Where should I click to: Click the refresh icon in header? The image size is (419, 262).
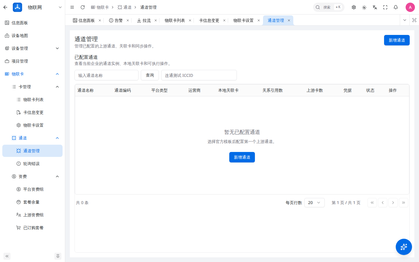83,7
